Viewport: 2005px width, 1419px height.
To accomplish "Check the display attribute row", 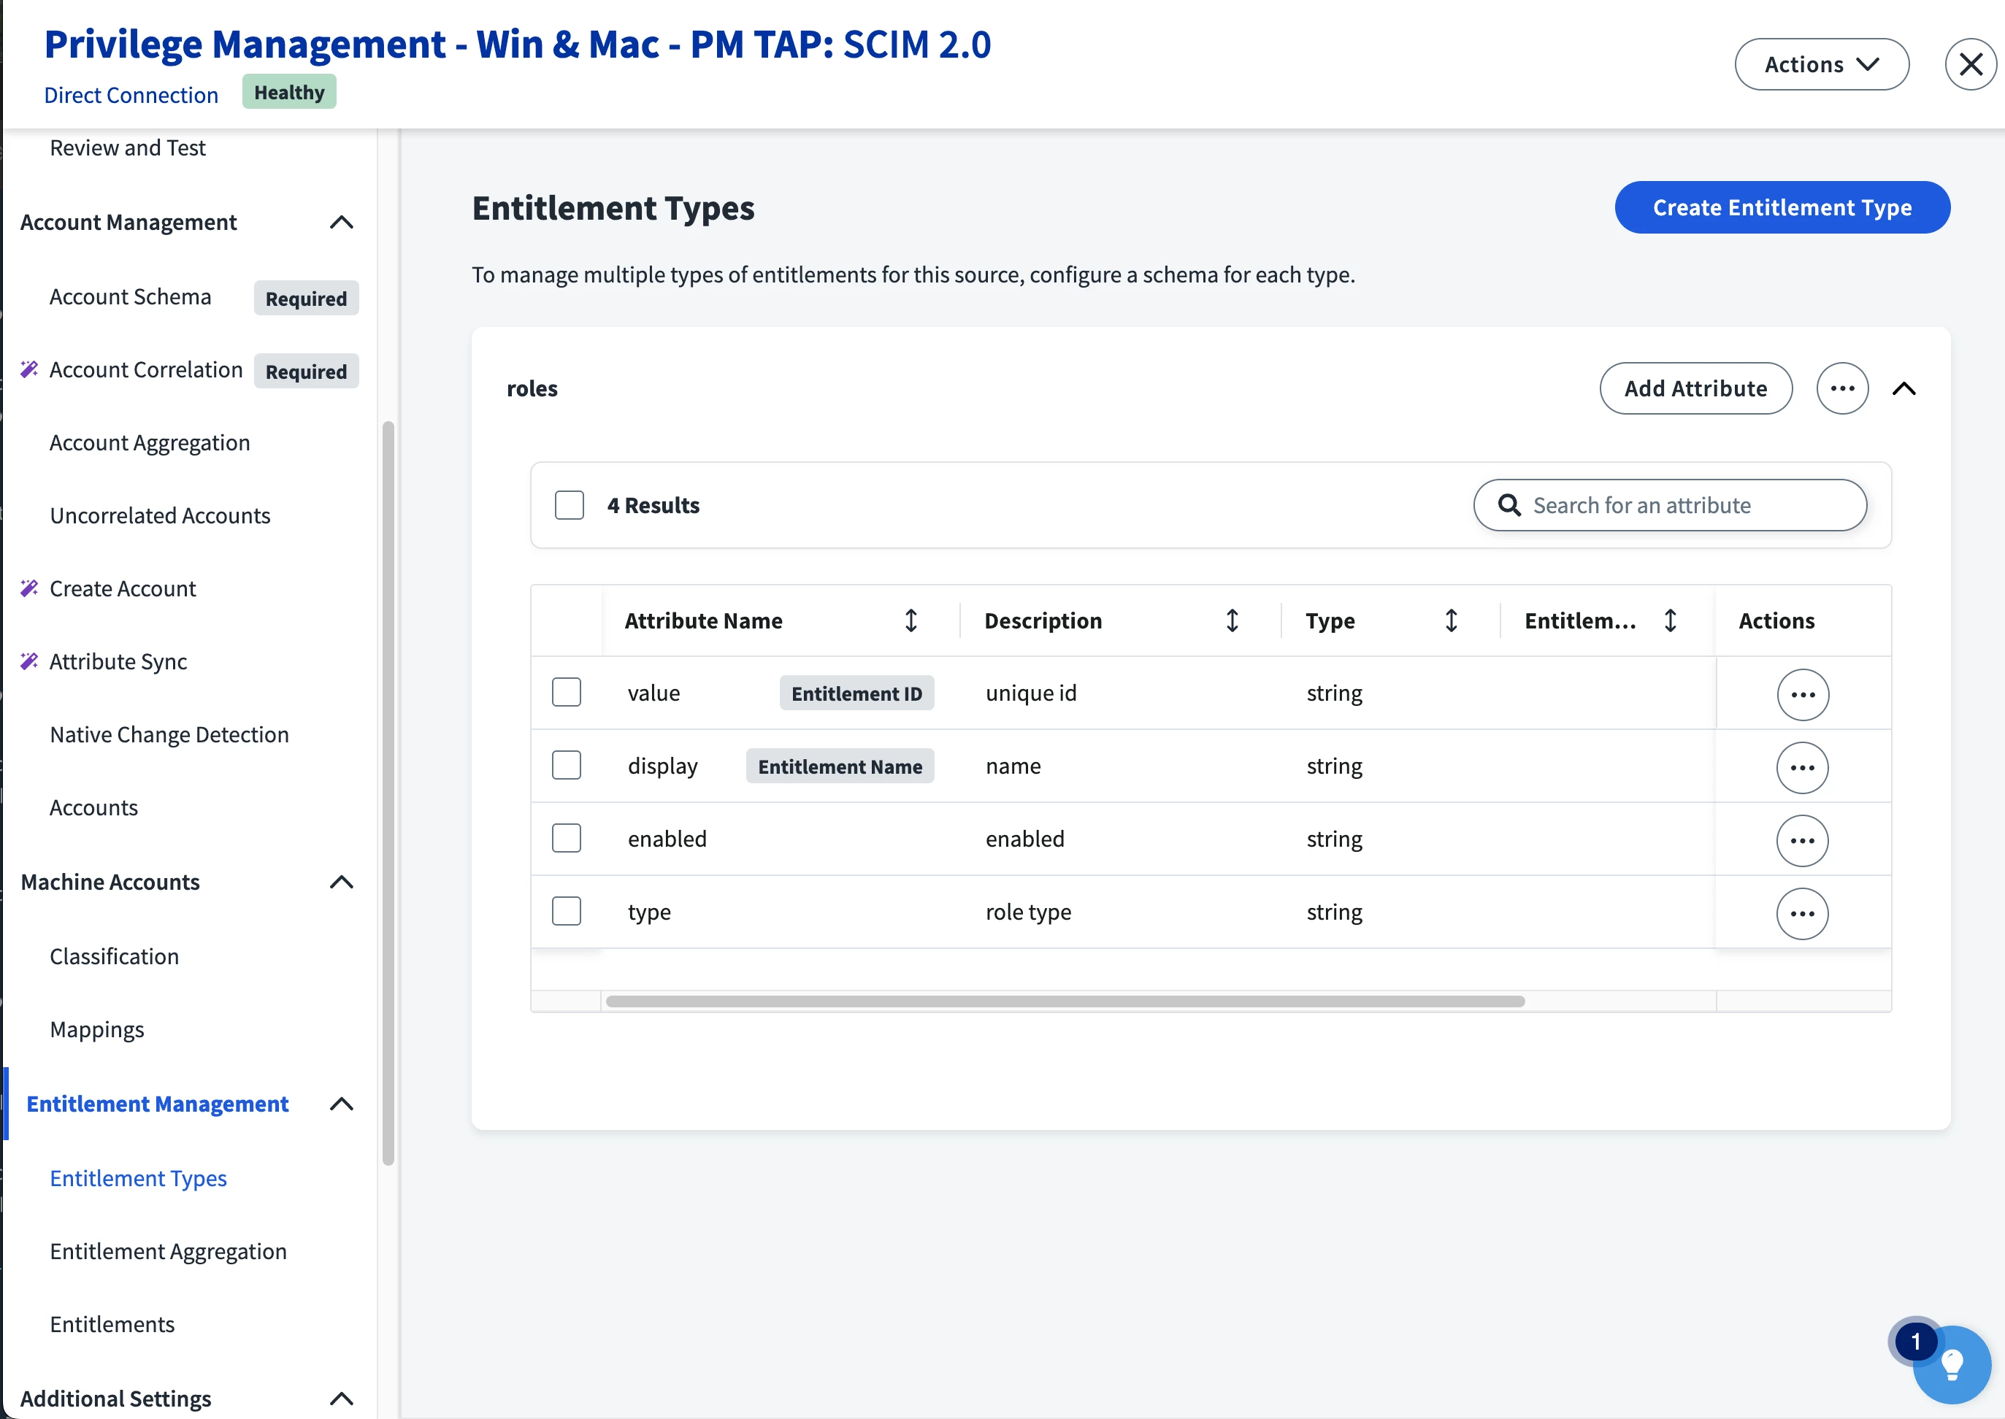I will [x=567, y=766].
